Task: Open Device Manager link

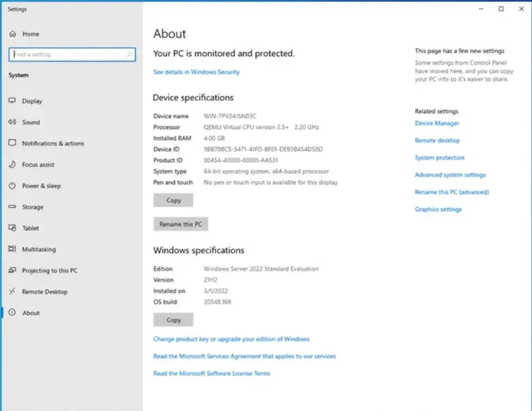Action: [437, 123]
